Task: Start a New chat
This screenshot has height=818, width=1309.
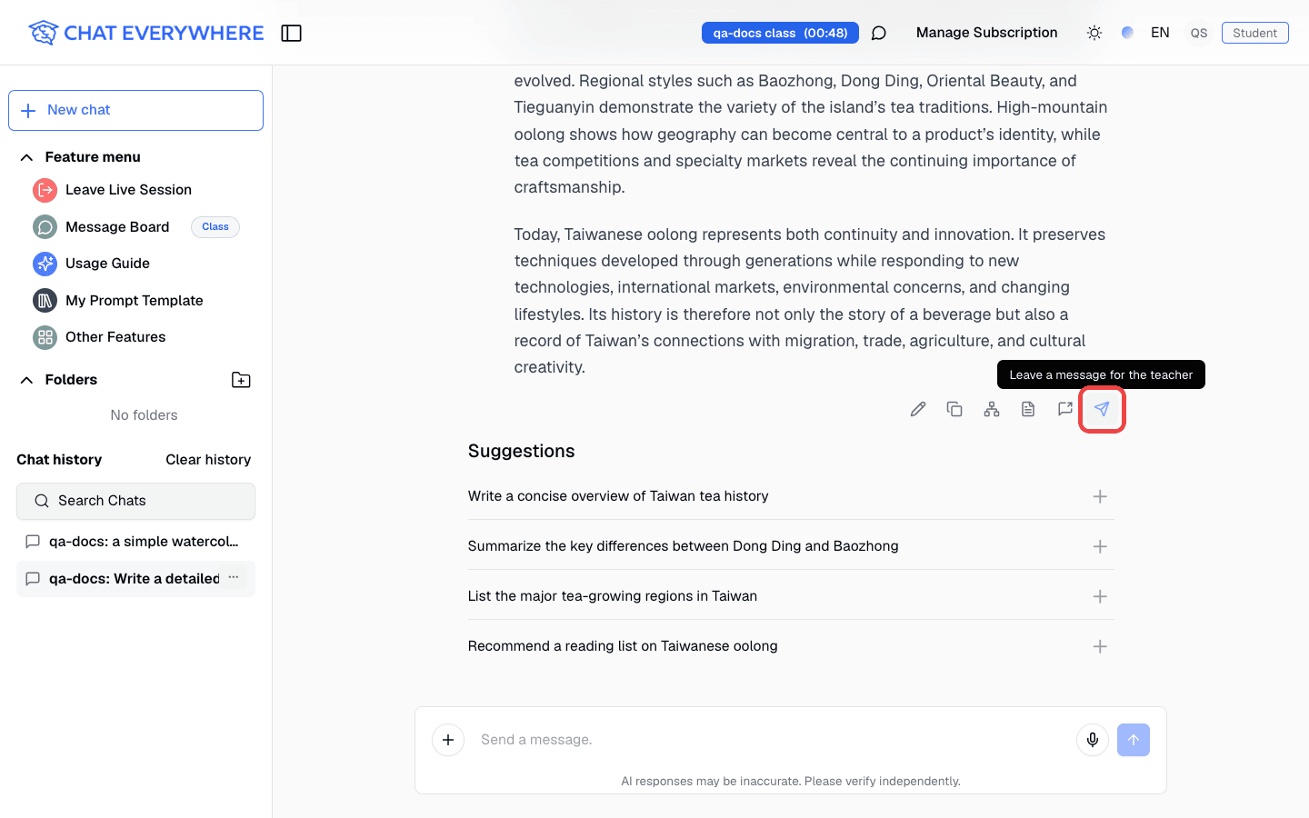Action: (x=135, y=110)
